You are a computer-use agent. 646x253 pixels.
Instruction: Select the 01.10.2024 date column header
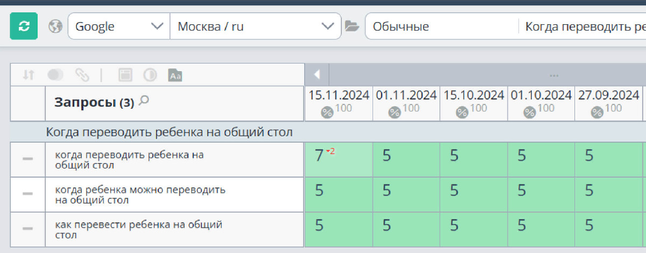click(541, 103)
